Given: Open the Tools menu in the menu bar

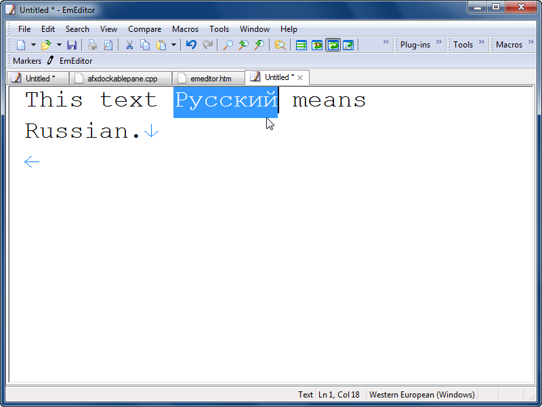Looking at the screenshot, I should (219, 29).
